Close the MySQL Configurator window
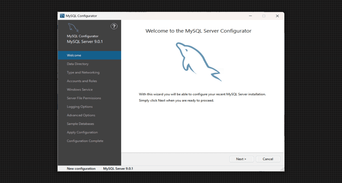This screenshot has height=183, width=342. 277,16
